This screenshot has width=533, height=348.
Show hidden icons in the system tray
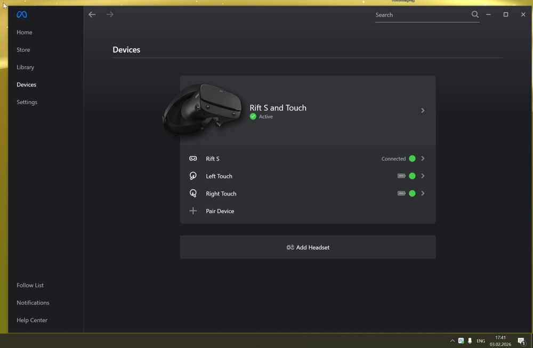(x=452, y=341)
